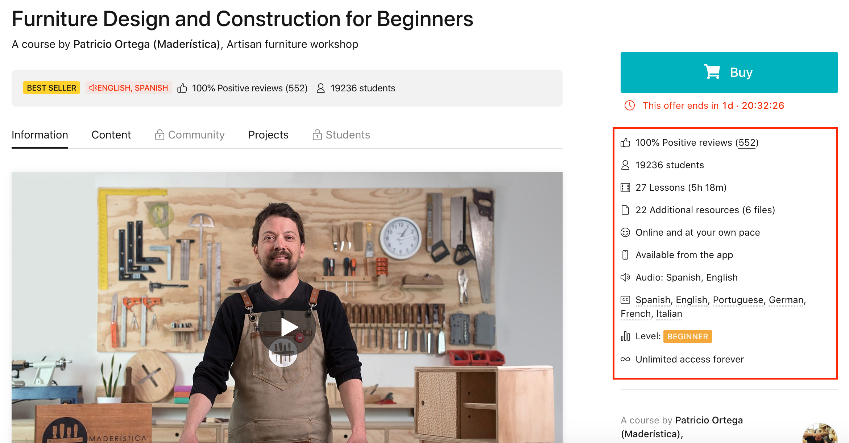Click the phone app availability icon

point(625,255)
